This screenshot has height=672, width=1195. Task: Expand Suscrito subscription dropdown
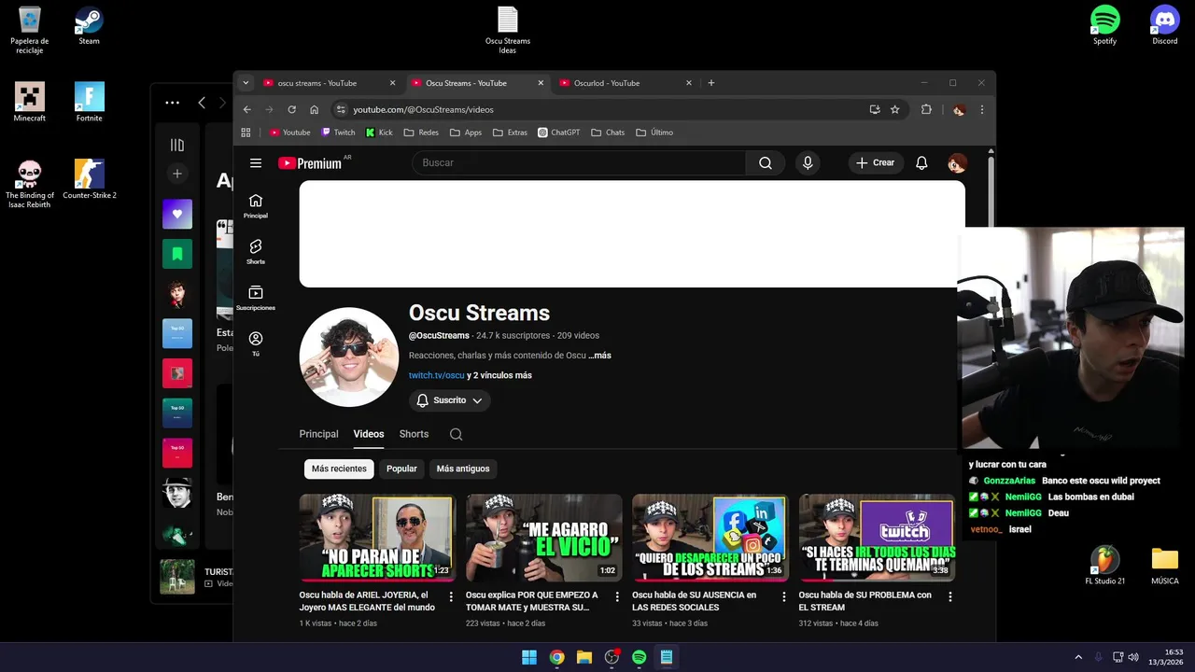click(x=450, y=400)
